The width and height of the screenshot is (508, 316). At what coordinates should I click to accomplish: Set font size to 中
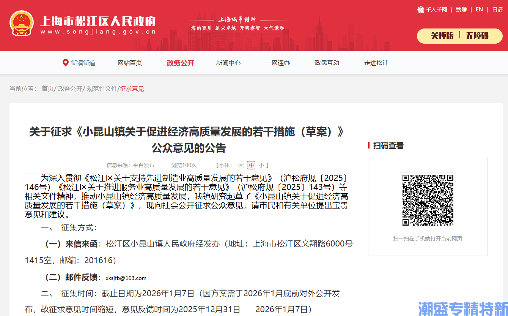(251, 165)
